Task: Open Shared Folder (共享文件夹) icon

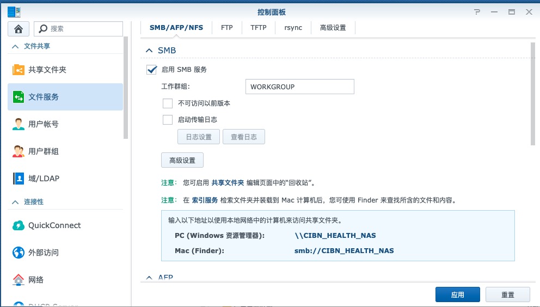Action: pyautogui.click(x=19, y=70)
